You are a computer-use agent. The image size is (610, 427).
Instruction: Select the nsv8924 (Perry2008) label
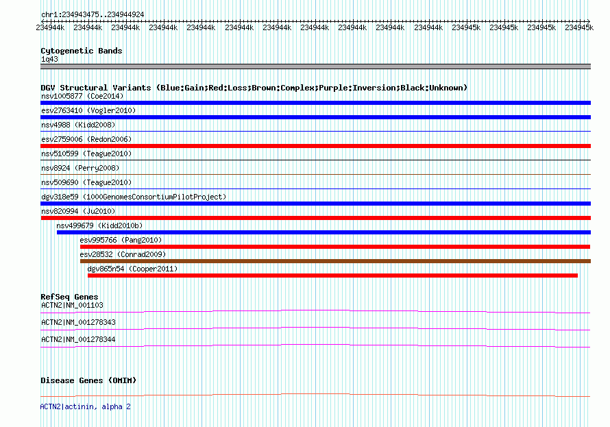click(80, 168)
